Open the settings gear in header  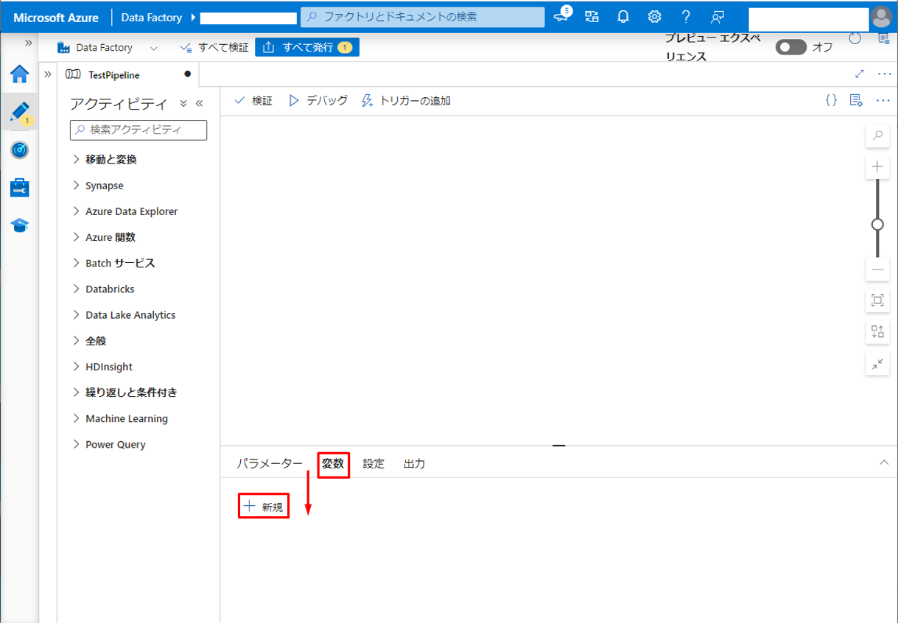654,17
